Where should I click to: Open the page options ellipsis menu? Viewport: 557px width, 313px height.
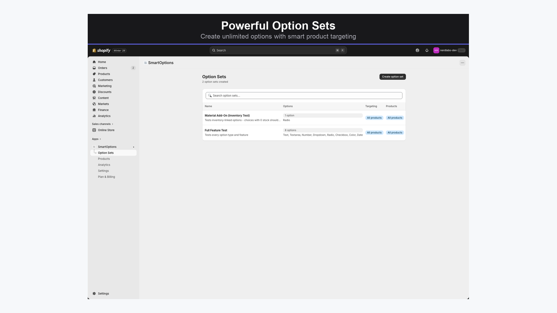462,63
